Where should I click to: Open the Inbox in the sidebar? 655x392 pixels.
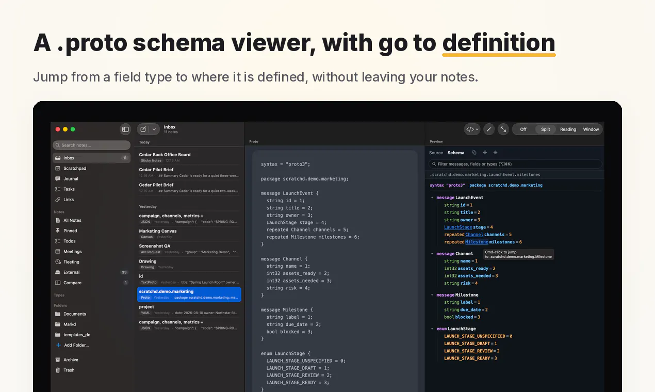92,158
